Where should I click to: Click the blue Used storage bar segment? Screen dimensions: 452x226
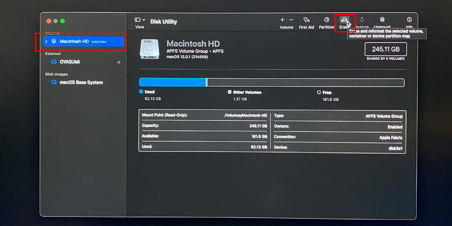tap(172, 82)
